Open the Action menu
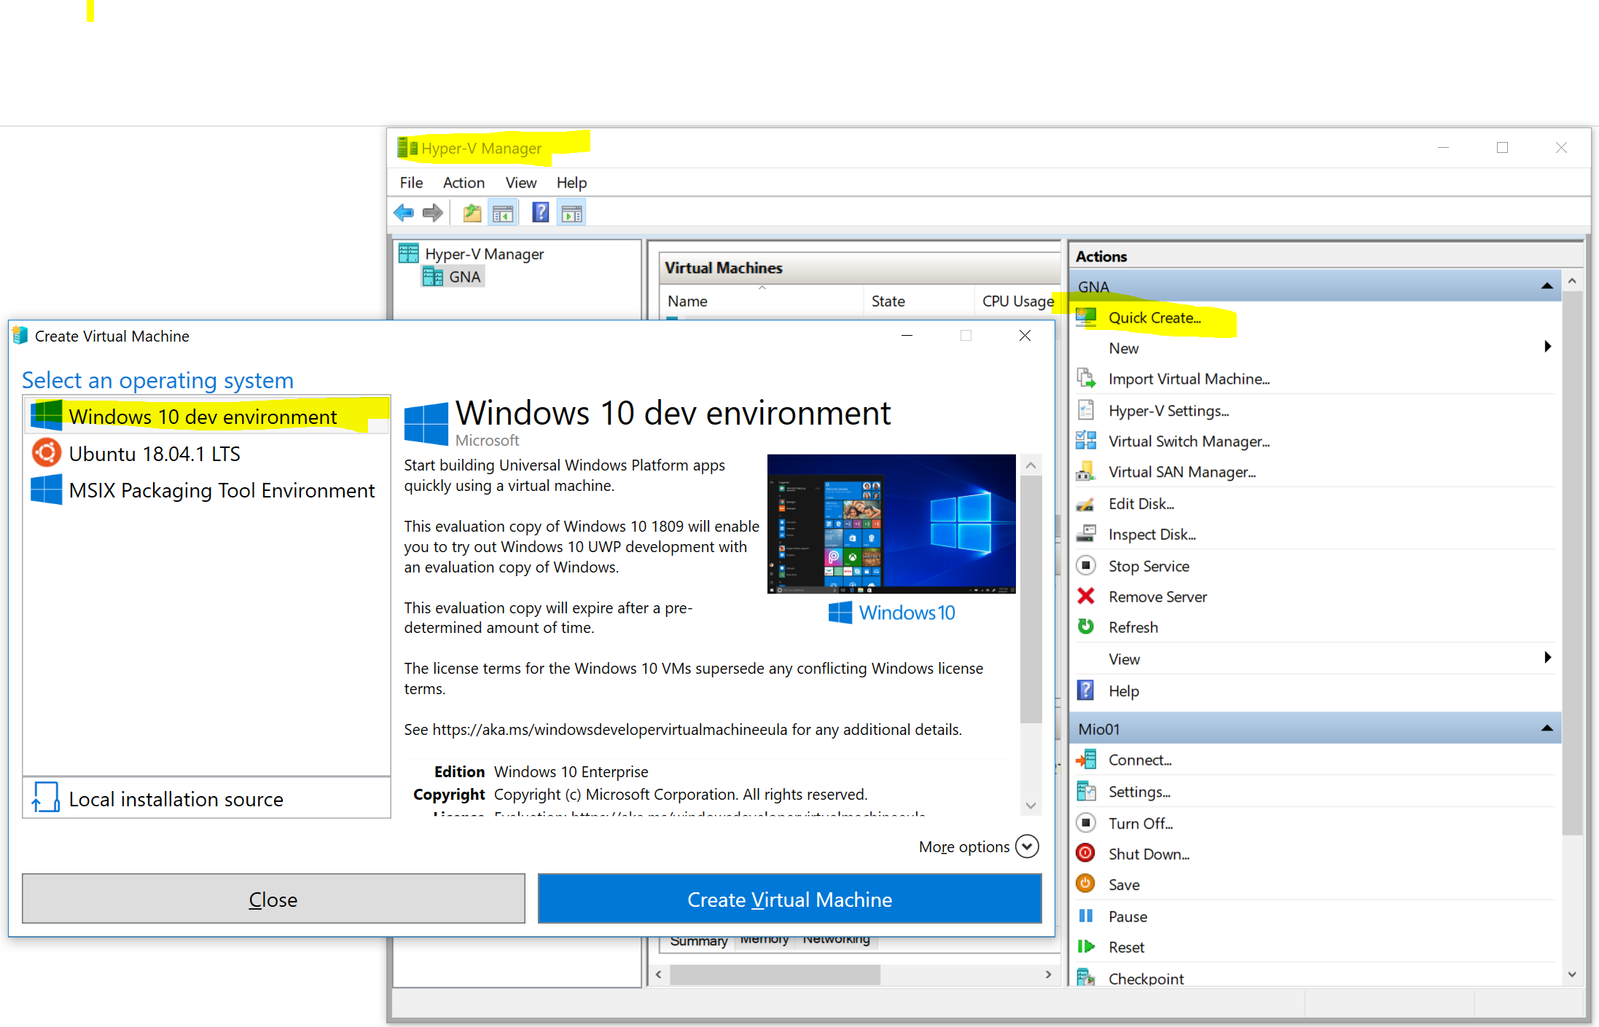Screen dimensions: 1599x1027 pyautogui.click(x=464, y=183)
